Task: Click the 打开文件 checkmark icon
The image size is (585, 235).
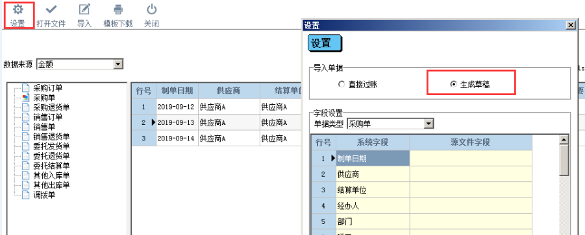Action: pyautogui.click(x=51, y=9)
